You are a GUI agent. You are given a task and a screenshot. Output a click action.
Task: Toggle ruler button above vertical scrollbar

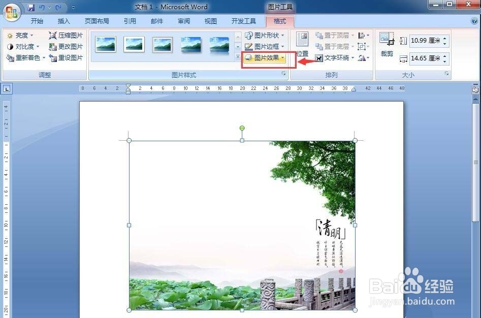[x=475, y=89]
